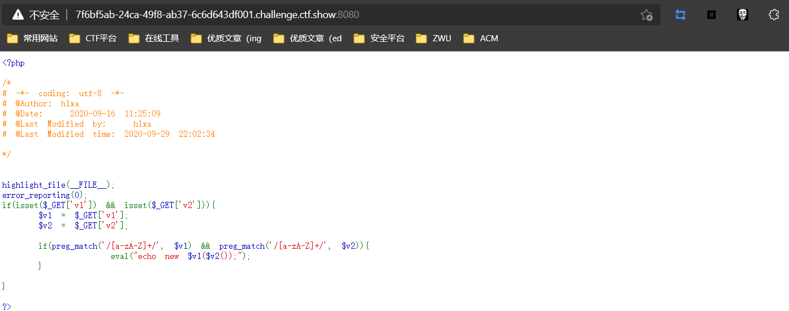Open the CTF平台 bookmarks folder
This screenshot has width=789, height=311.
click(93, 38)
